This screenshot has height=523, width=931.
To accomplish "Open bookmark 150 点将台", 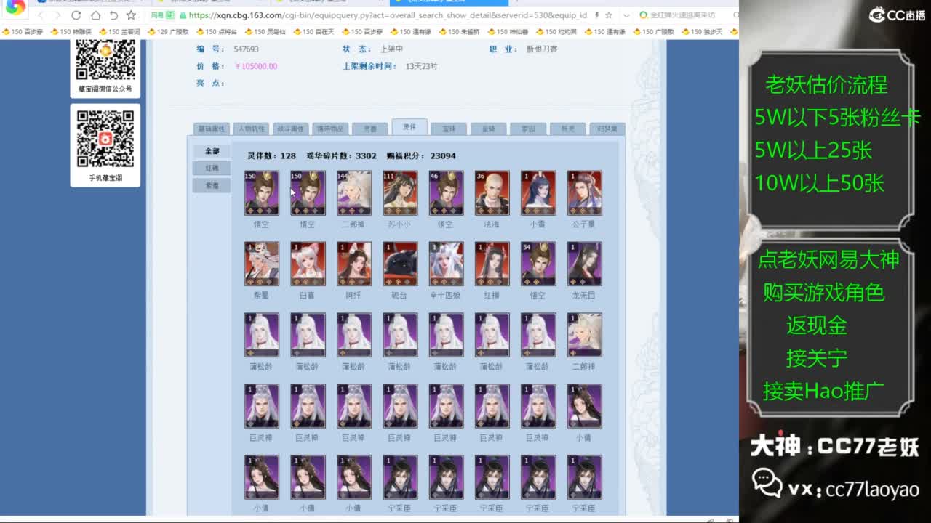I will (x=217, y=32).
